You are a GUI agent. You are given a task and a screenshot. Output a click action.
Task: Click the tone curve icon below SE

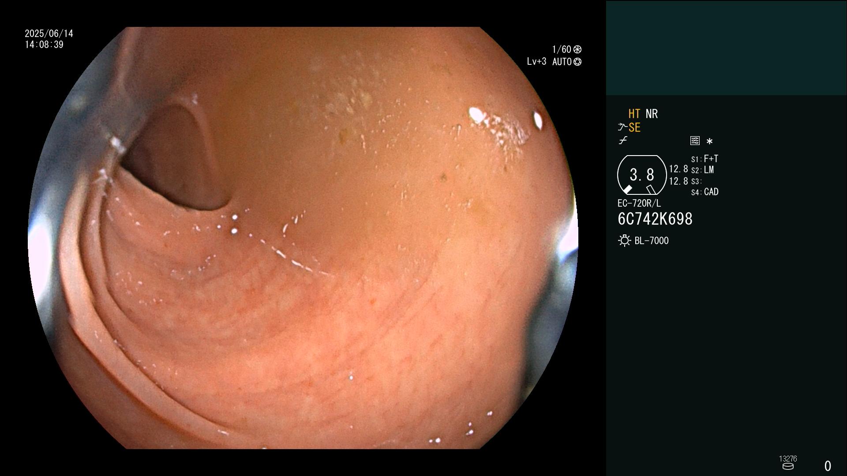623,141
